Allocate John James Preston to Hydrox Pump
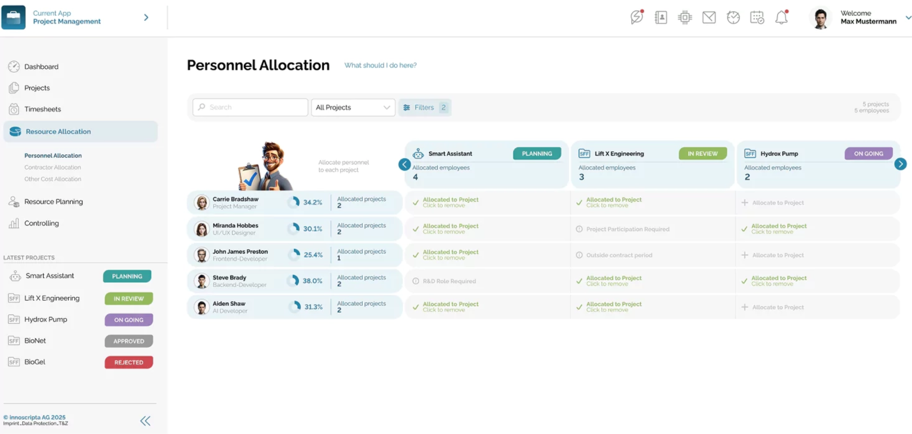The image size is (912, 434). [x=778, y=255]
